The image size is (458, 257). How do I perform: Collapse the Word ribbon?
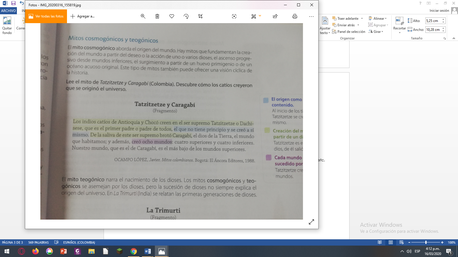point(454,38)
